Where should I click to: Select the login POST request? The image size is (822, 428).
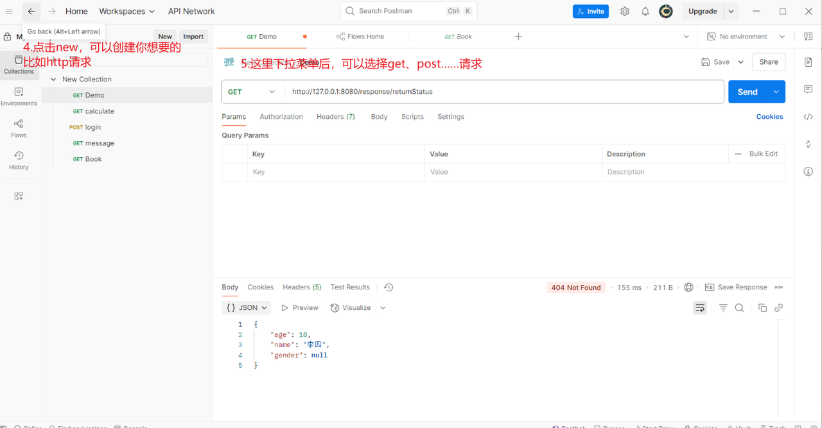[92, 127]
